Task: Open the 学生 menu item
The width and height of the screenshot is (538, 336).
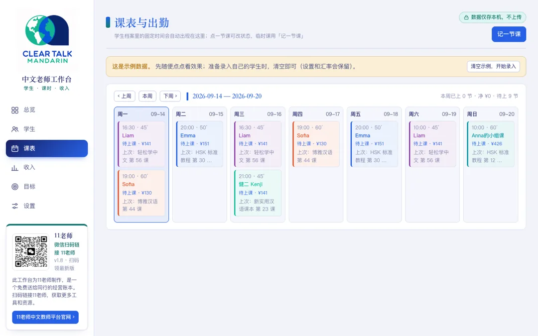Action: click(47, 129)
